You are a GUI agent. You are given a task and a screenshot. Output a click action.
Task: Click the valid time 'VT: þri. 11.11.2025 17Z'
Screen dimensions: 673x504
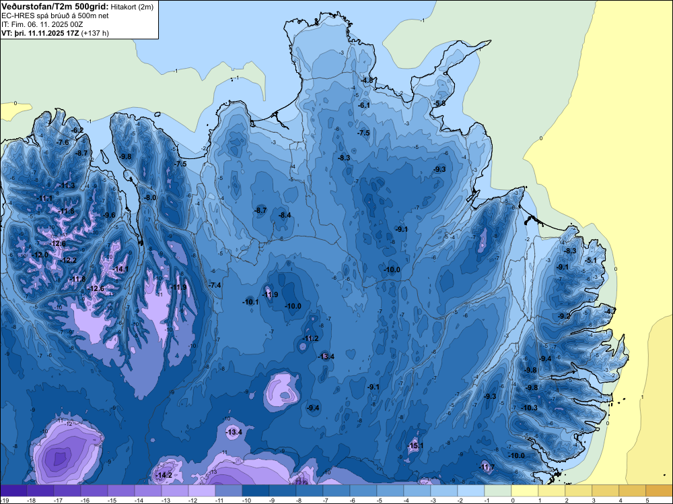pyautogui.click(x=40, y=33)
